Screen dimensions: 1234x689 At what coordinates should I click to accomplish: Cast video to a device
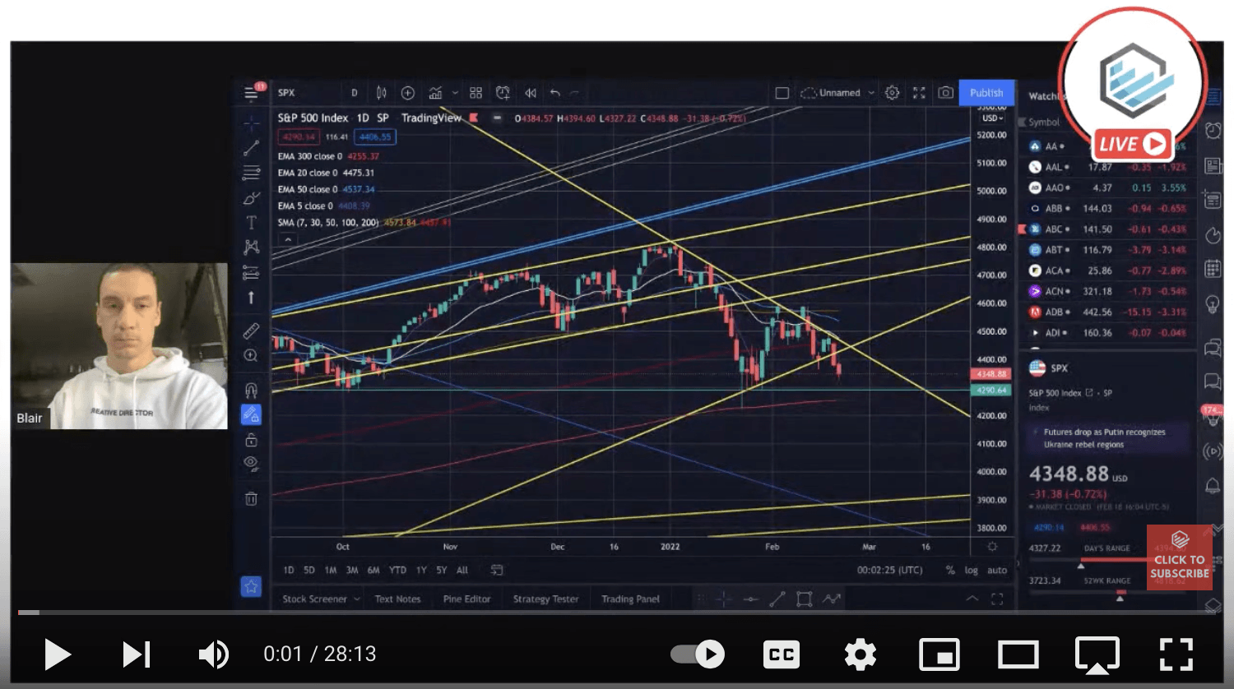[1097, 654]
